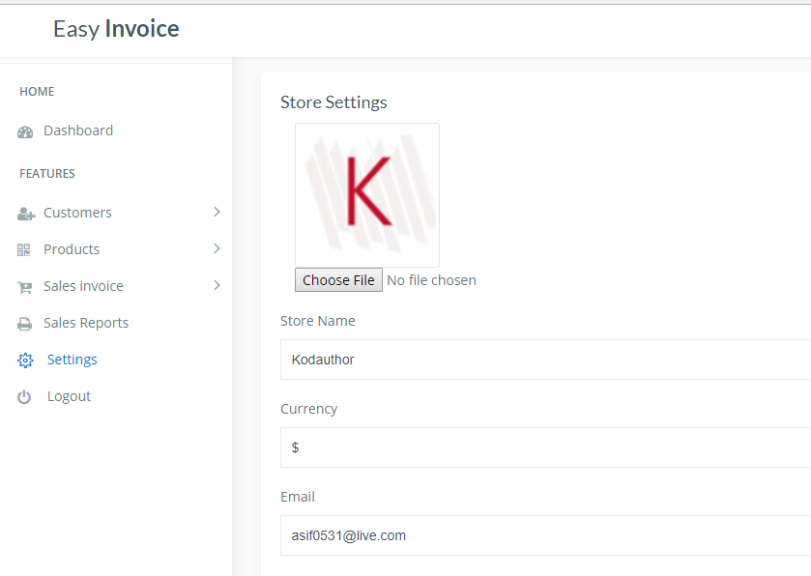Click the Settings gear icon

25,360
